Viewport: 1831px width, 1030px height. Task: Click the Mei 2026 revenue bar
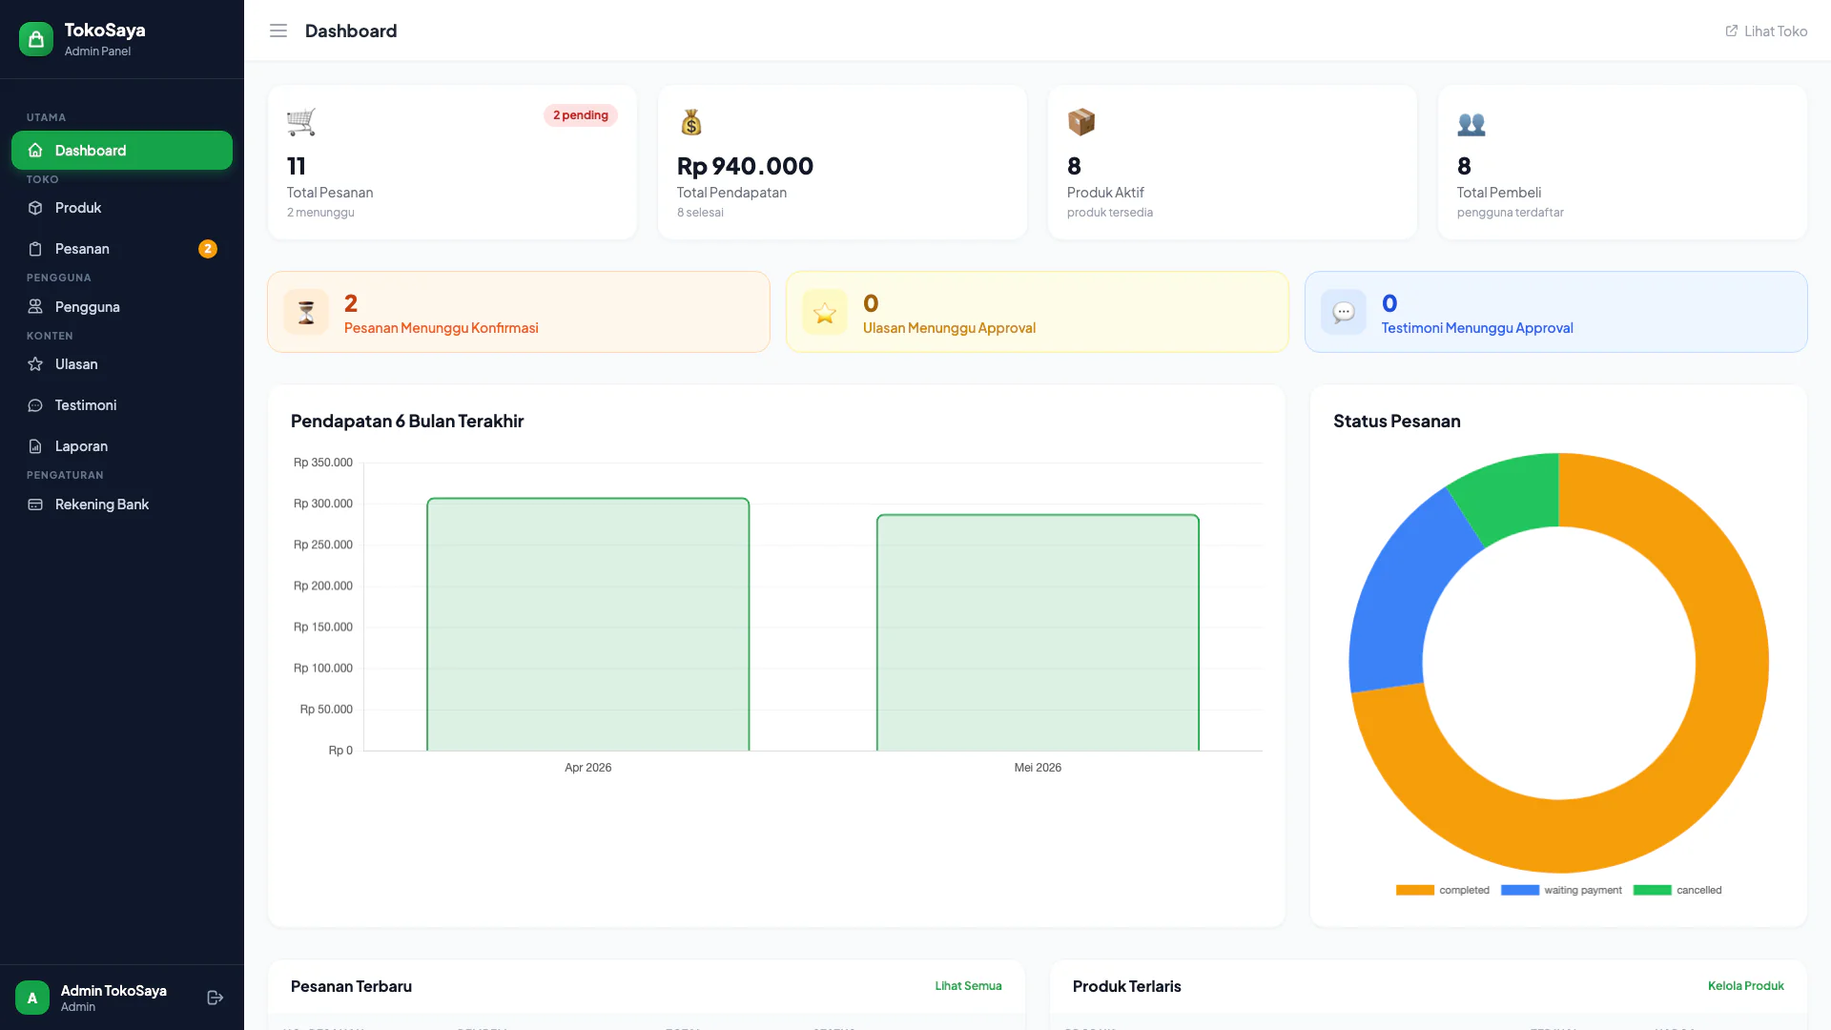pyautogui.click(x=1038, y=633)
